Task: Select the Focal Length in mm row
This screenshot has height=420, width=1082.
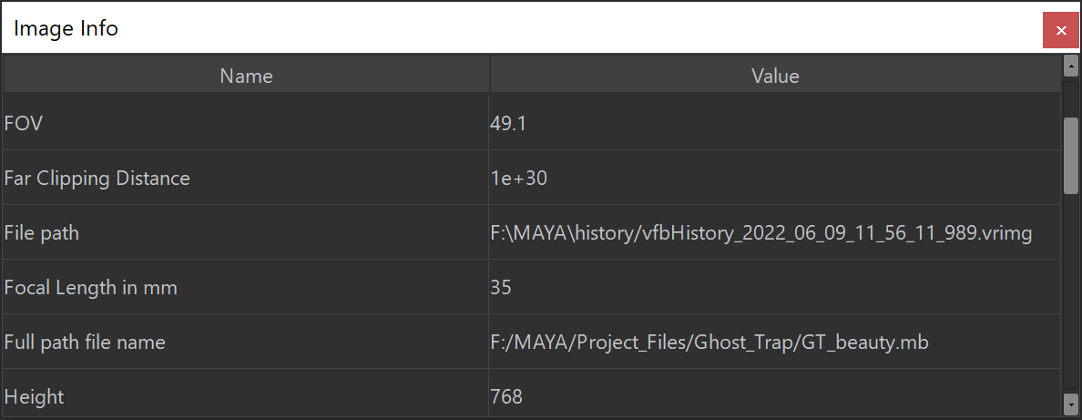Action: [91, 287]
